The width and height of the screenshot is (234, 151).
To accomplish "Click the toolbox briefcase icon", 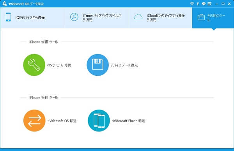I will click(201, 17).
